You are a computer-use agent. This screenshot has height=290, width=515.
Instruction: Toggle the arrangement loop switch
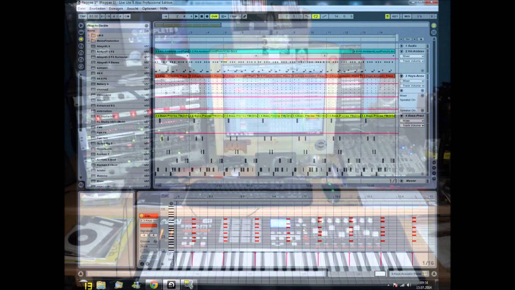(x=316, y=17)
